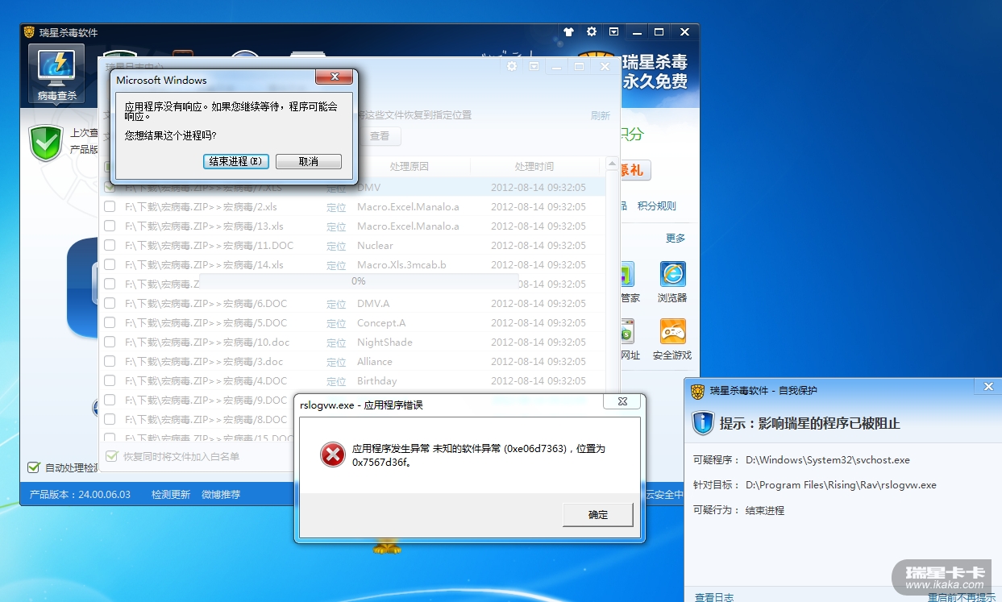Check the 4.DOC row checkbox
Screen dimensions: 1002x602
click(110, 380)
